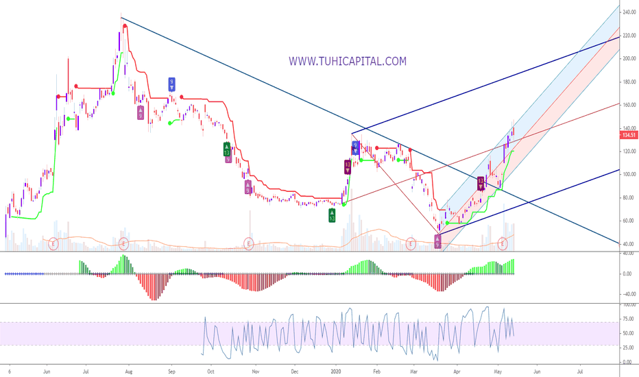
Task: Select the 60.00 price axis label
Action: tap(629, 221)
